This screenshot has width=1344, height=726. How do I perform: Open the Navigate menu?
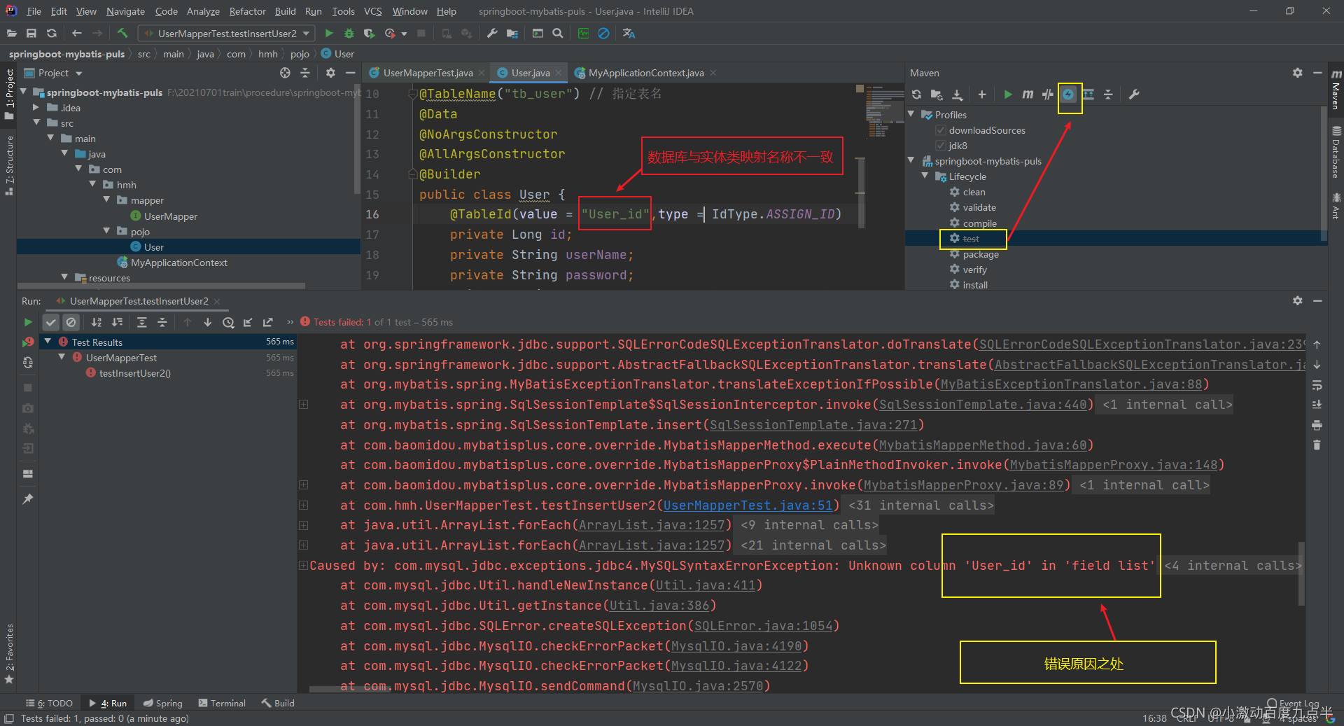(x=125, y=11)
